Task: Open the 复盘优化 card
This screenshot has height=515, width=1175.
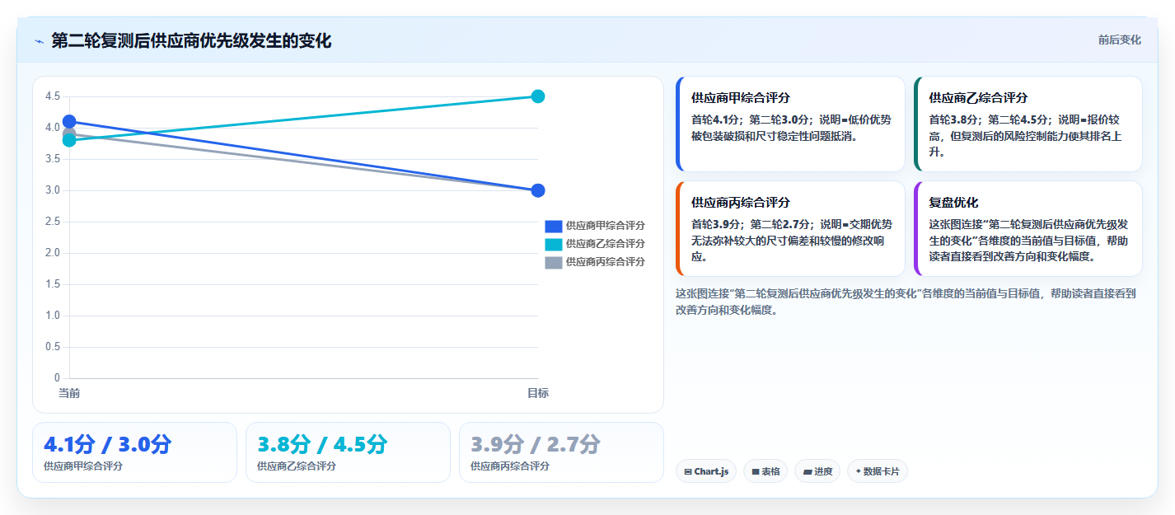Action: click(x=1028, y=228)
